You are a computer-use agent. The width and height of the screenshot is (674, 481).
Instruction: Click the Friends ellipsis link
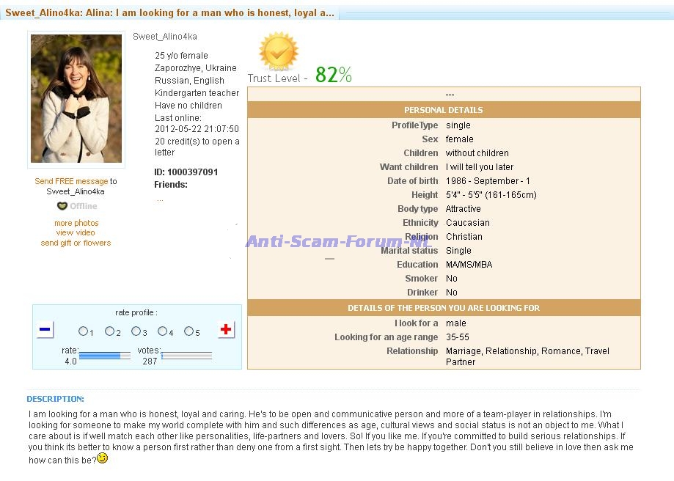(x=159, y=199)
